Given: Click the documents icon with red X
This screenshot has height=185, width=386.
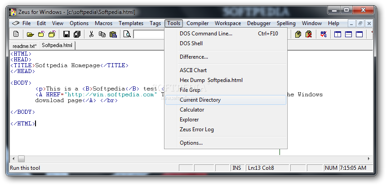Looking at the screenshot, I should (309, 34).
